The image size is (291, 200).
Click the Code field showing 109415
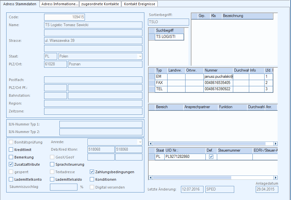click(64, 17)
